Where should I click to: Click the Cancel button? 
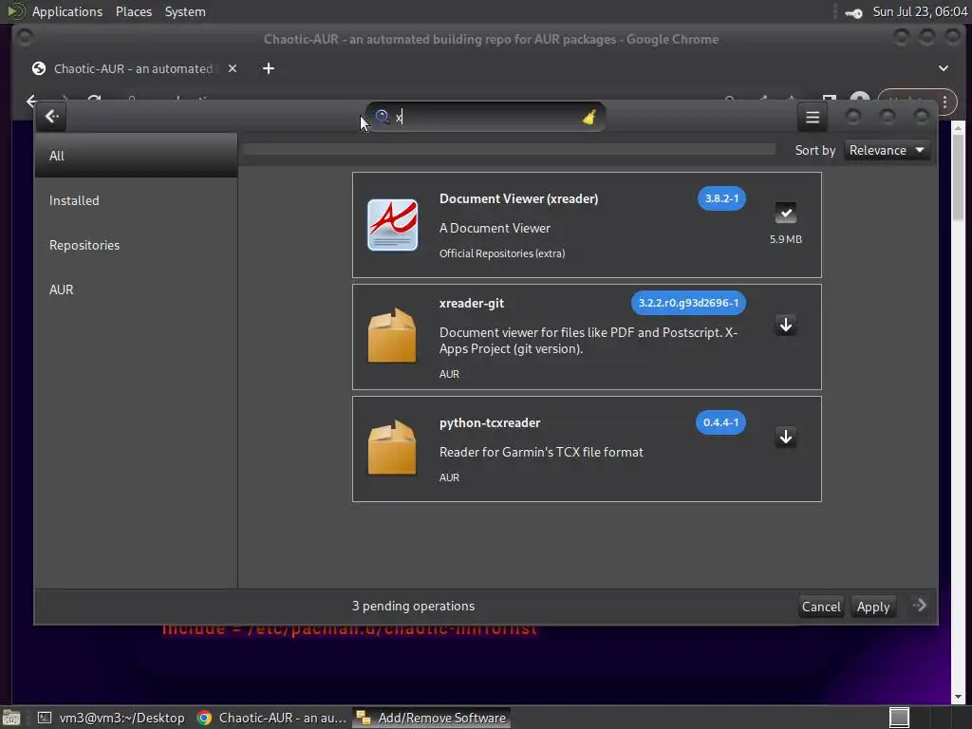pos(821,607)
